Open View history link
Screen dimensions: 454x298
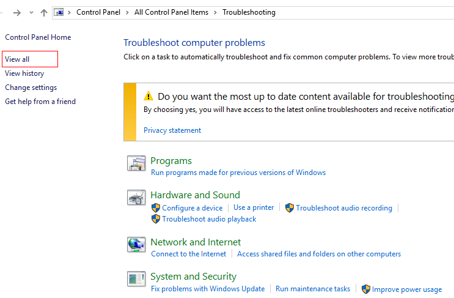point(24,73)
